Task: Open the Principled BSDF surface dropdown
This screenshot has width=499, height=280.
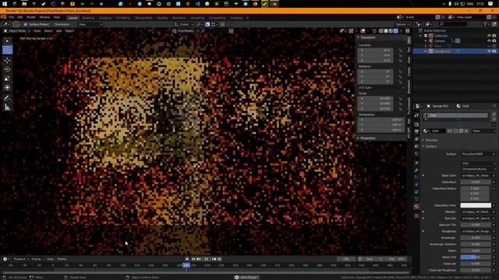Action: click(x=478, y=154)
